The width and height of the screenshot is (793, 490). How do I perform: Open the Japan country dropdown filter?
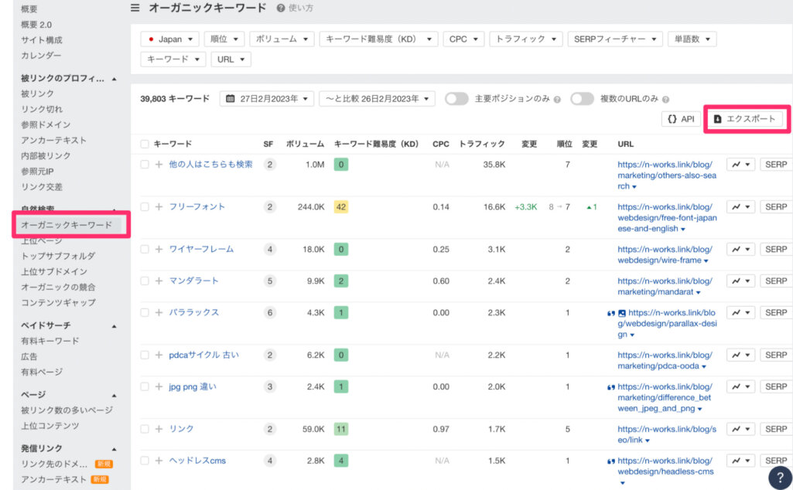click(169, 39)
